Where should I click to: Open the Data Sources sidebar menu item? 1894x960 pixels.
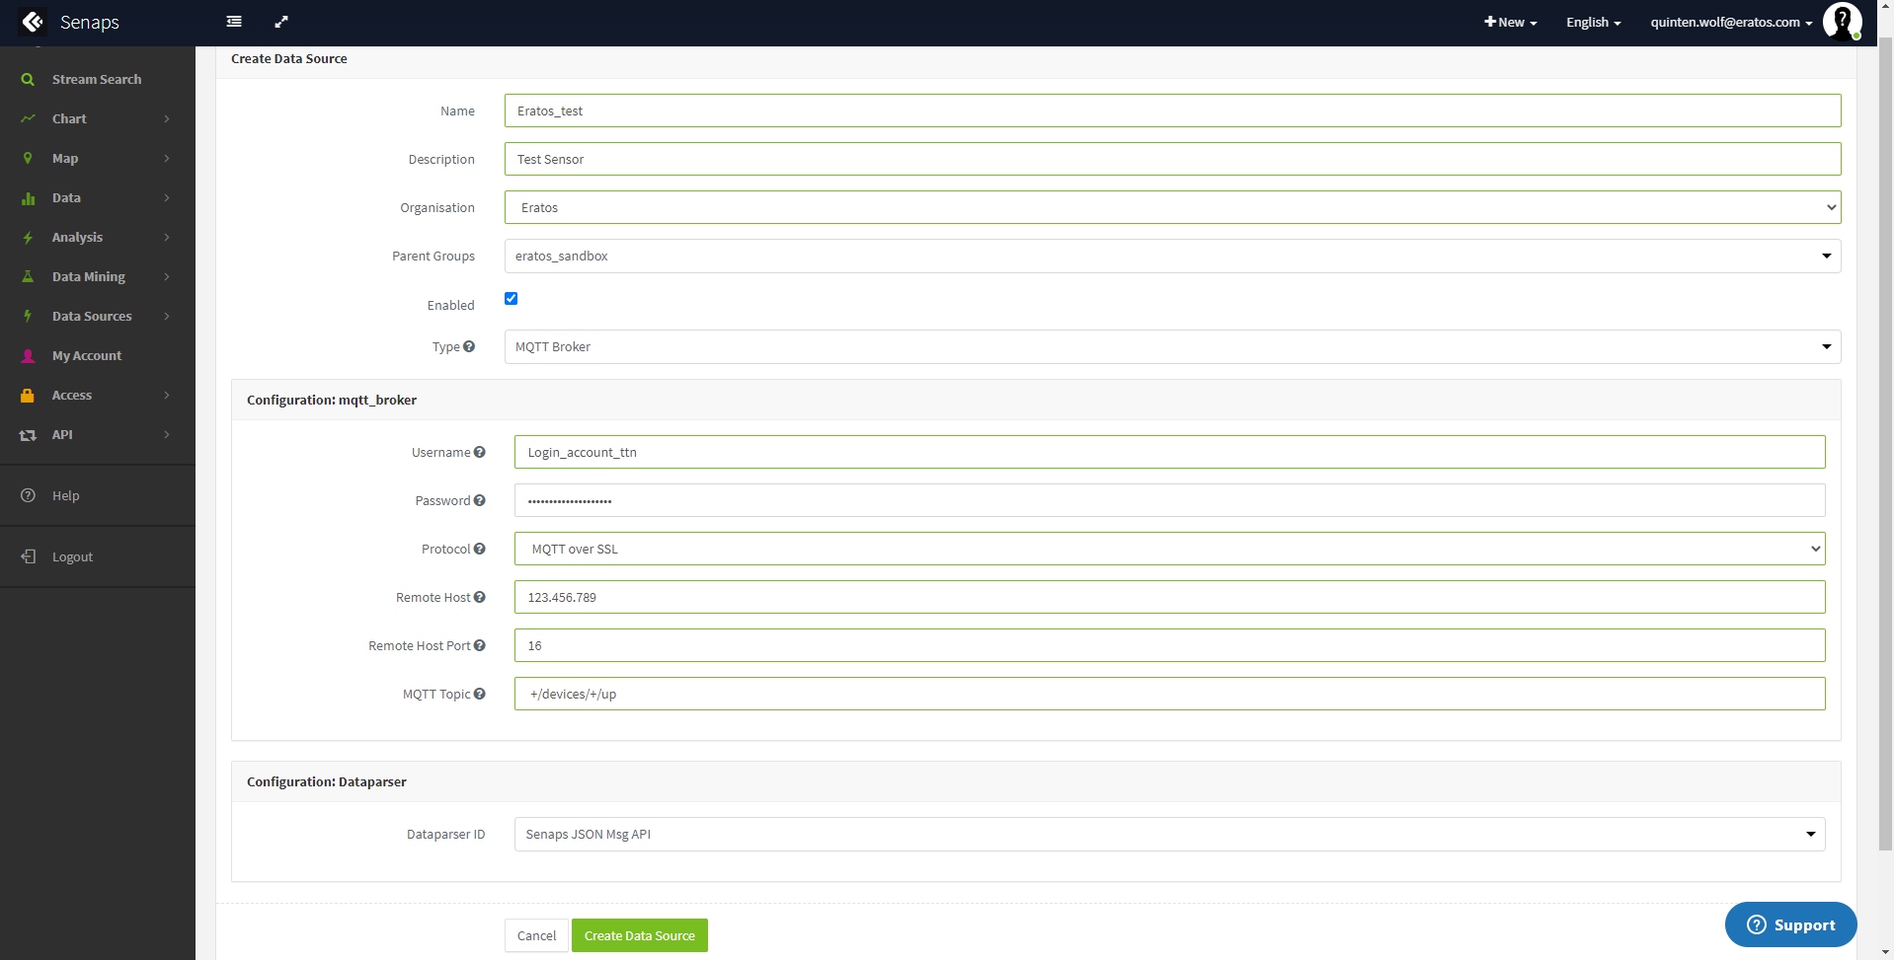97,316
